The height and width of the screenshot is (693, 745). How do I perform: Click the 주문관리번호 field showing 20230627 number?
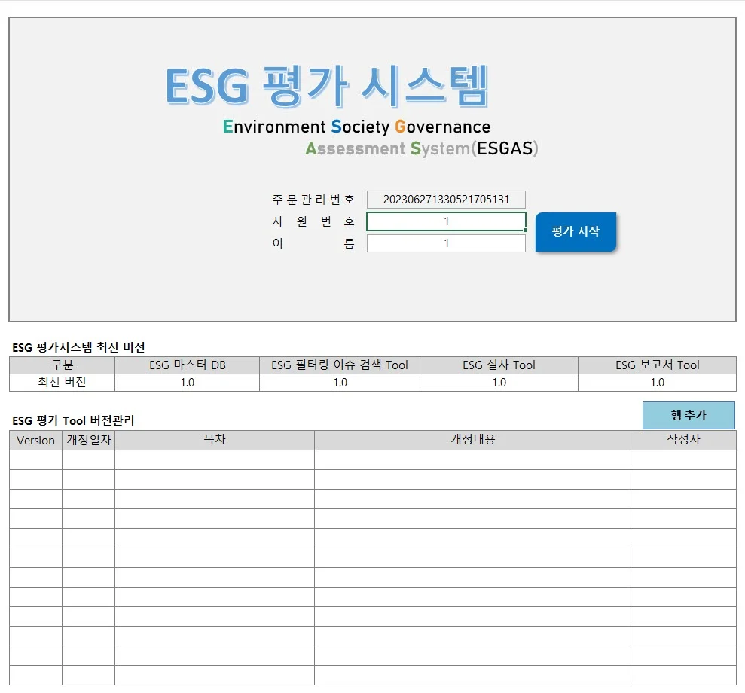pos(445,199)
